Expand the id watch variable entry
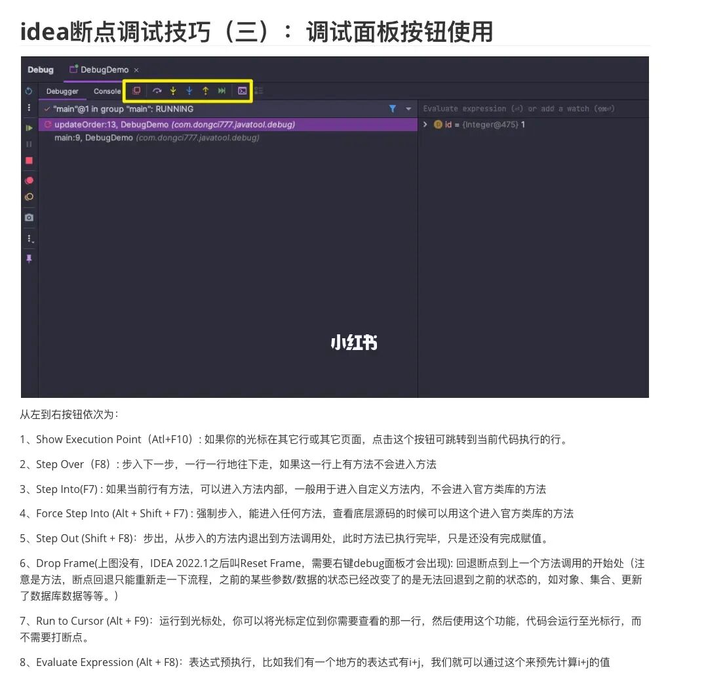 point(425,125)
